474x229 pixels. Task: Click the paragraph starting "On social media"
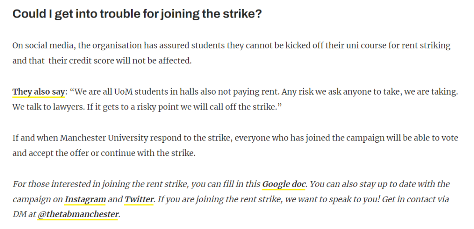point(231,53)
